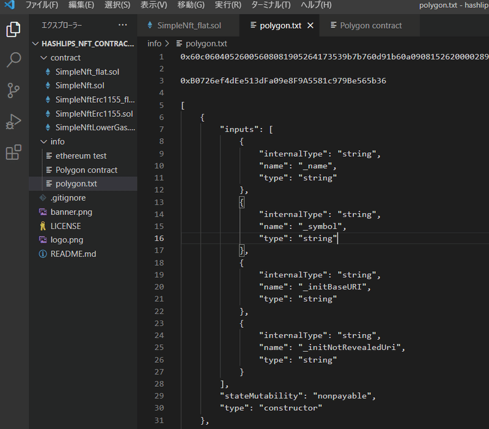Open Polygon contract file in explorer
The width and height of the screenshot is (489, 429).
86,170
